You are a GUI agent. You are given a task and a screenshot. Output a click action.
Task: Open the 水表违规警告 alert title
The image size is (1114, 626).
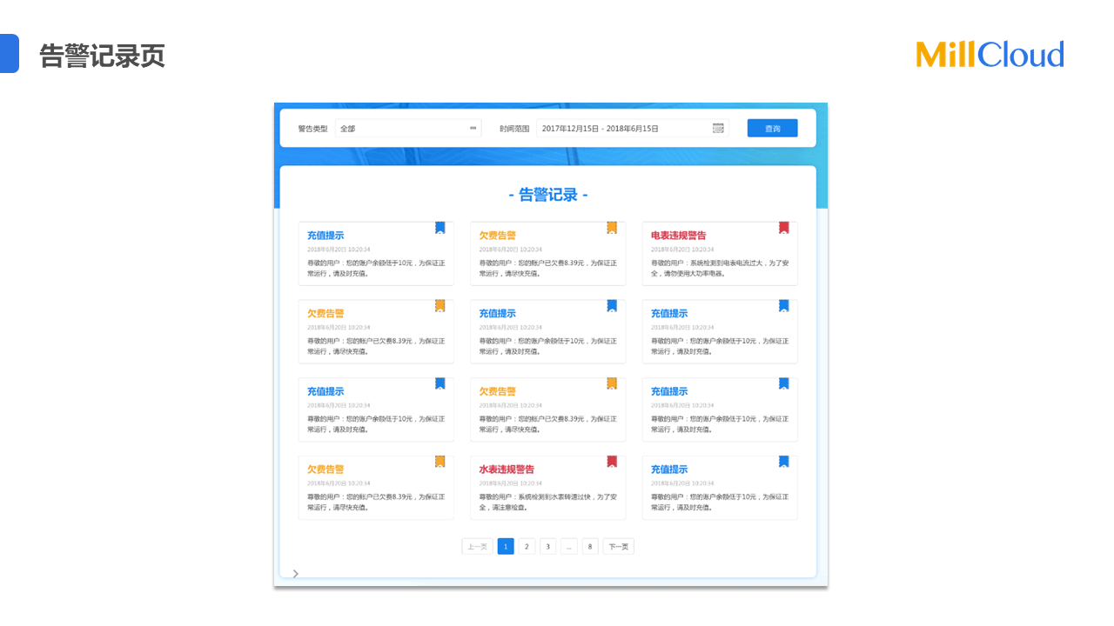[507, 469]
